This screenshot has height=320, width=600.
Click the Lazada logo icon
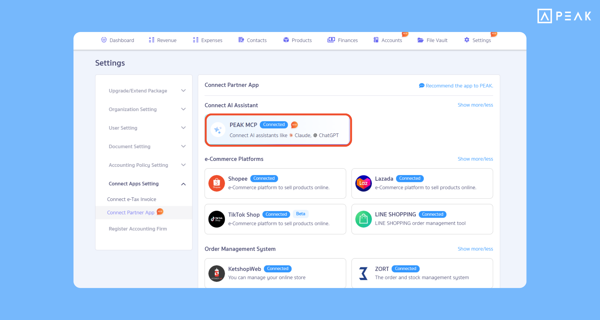click(x=363, y=183)
